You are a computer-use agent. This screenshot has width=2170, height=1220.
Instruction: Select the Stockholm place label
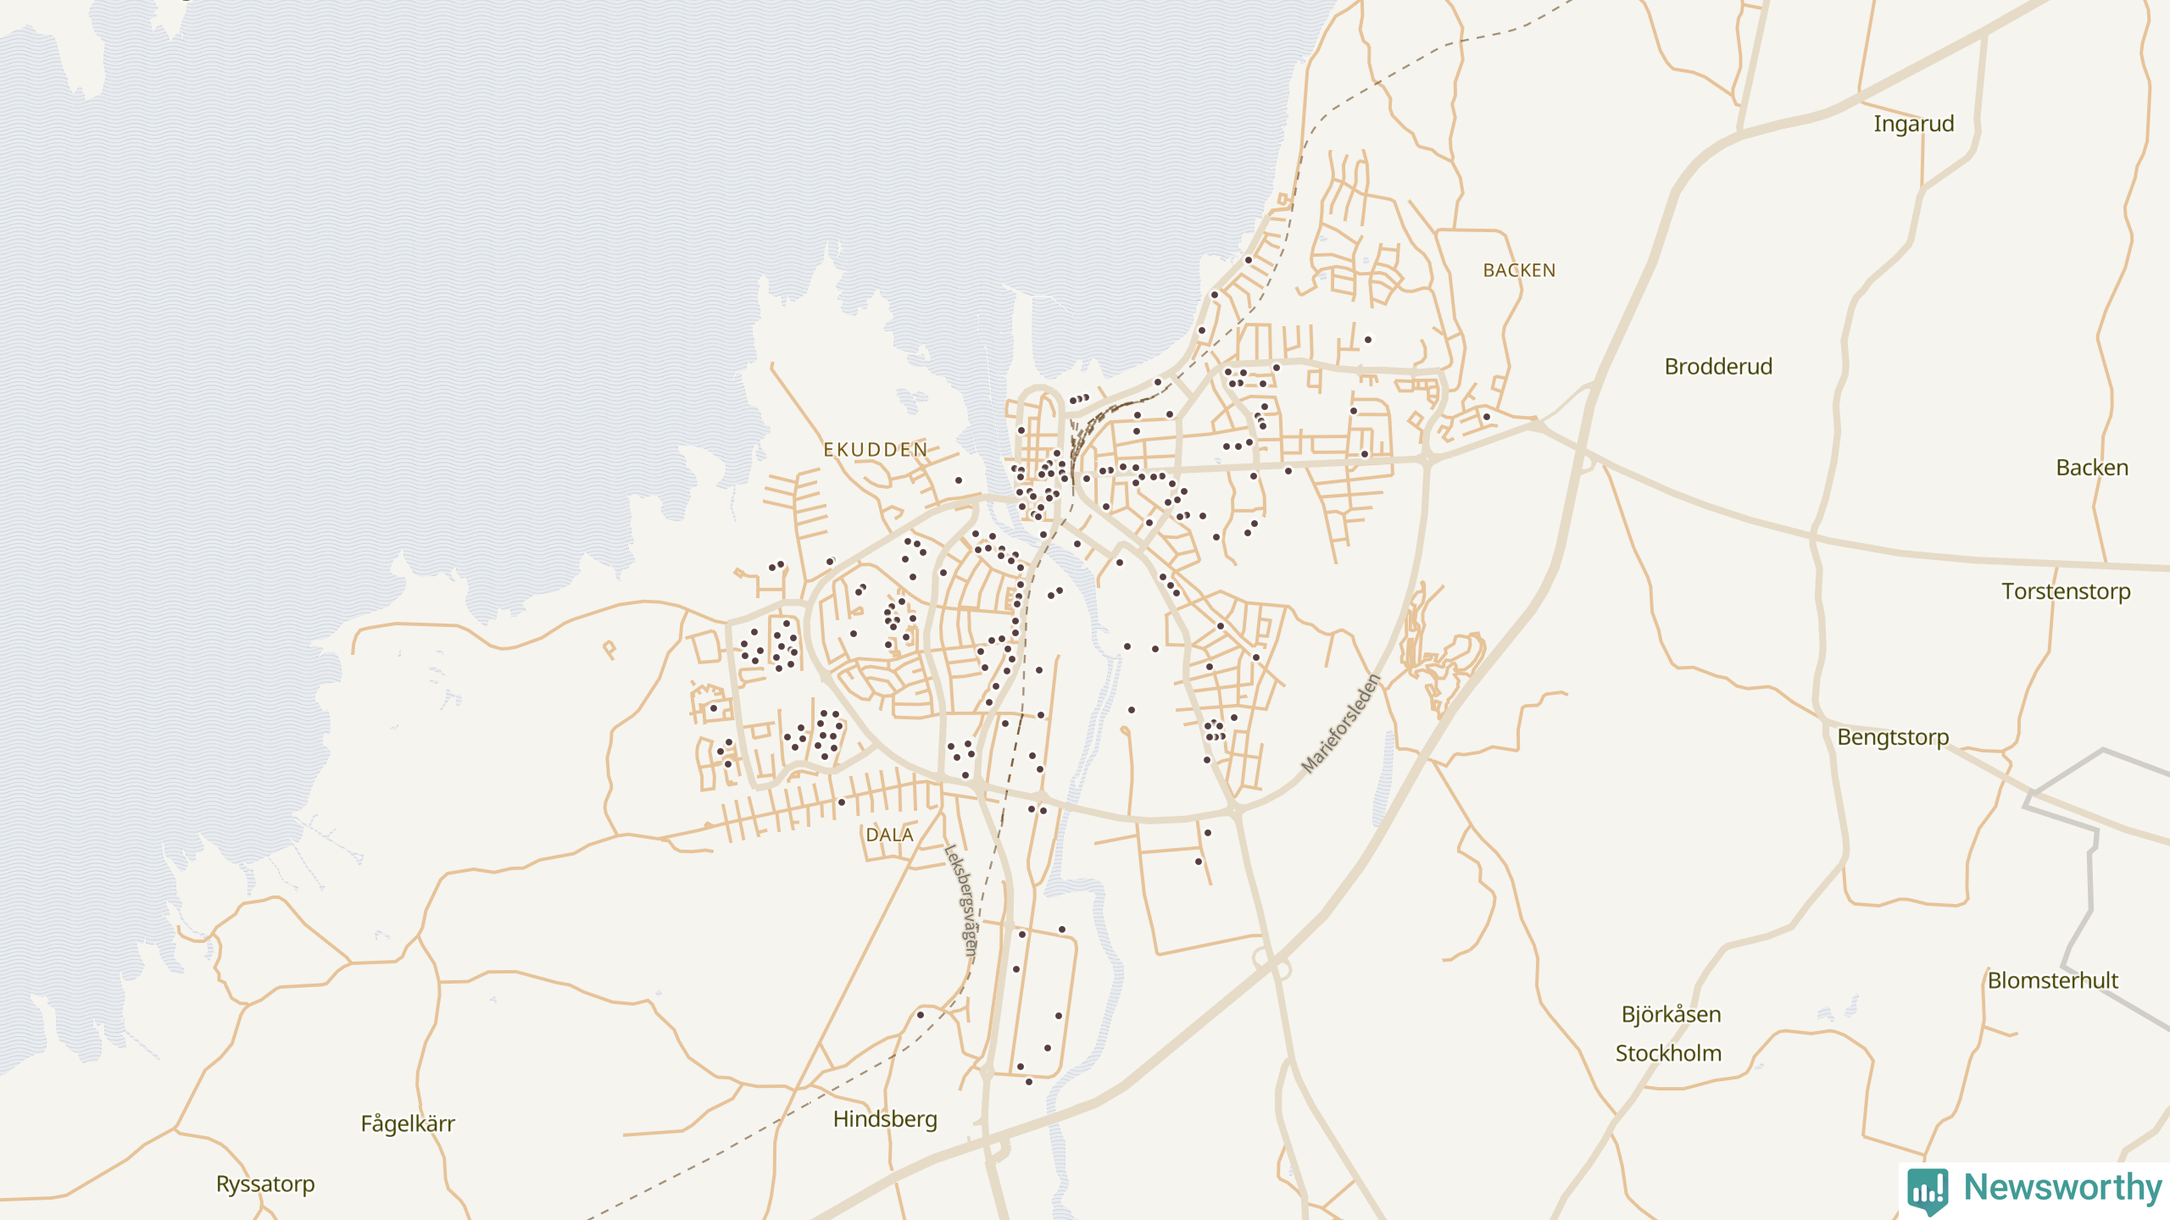1668,1053
